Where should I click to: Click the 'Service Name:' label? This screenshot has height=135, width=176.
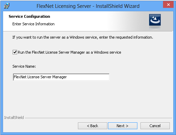(x=24, y=66)
